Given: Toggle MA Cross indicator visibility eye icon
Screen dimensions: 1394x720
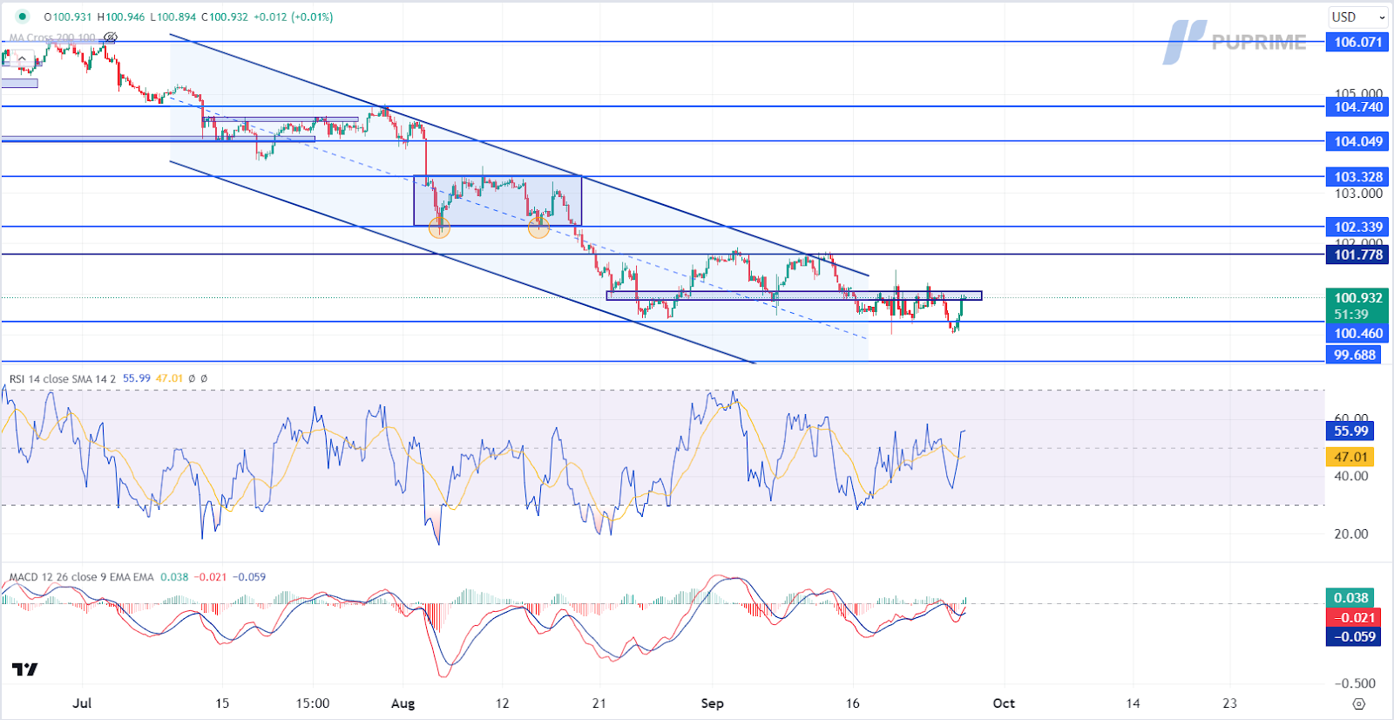Looking at the screenshot, I should coord(111,37).
